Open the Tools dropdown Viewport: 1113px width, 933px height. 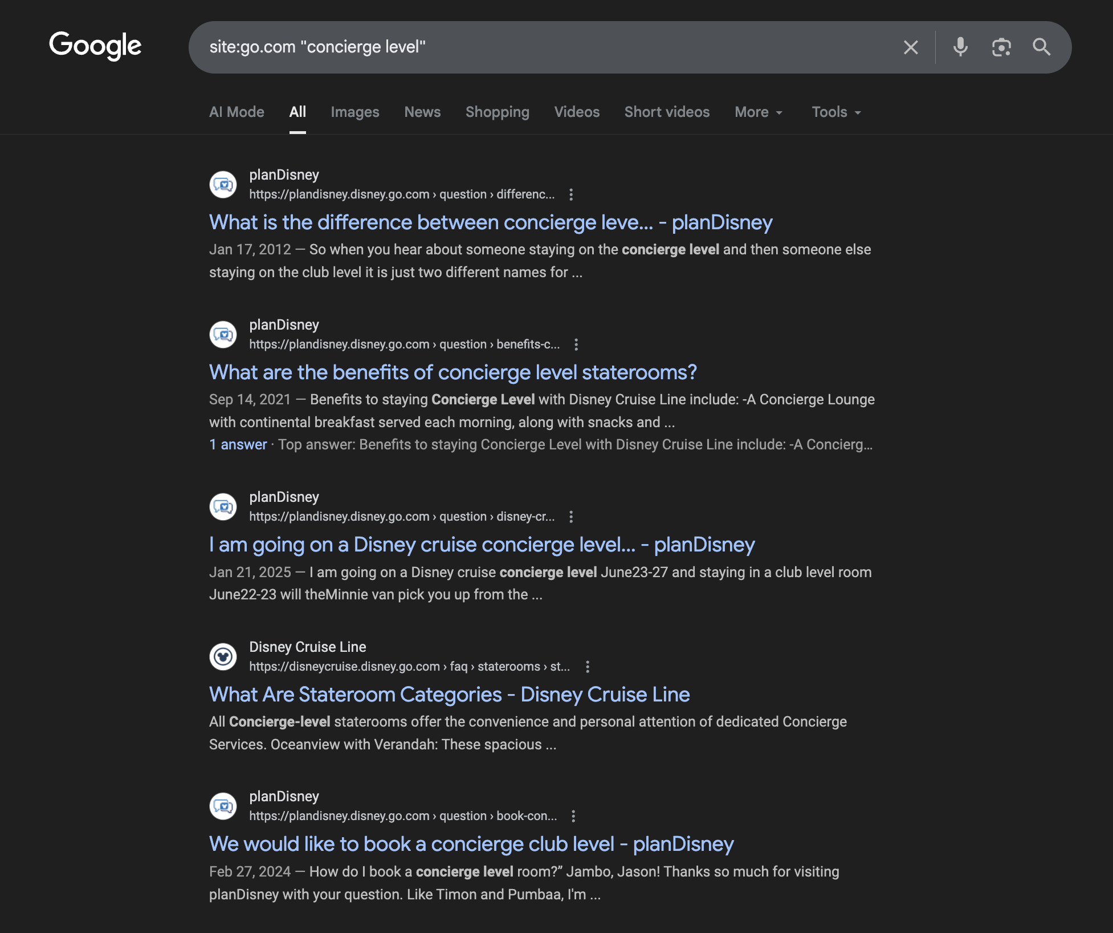835,112
